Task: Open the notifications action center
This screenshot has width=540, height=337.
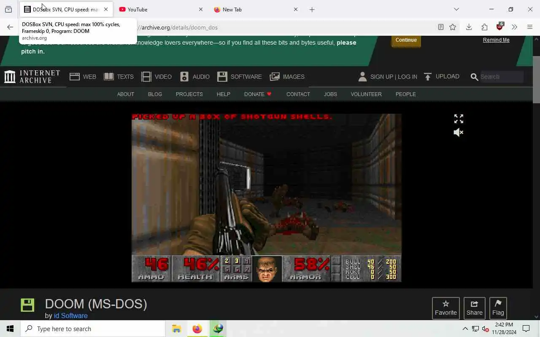Action: [526, 329]
